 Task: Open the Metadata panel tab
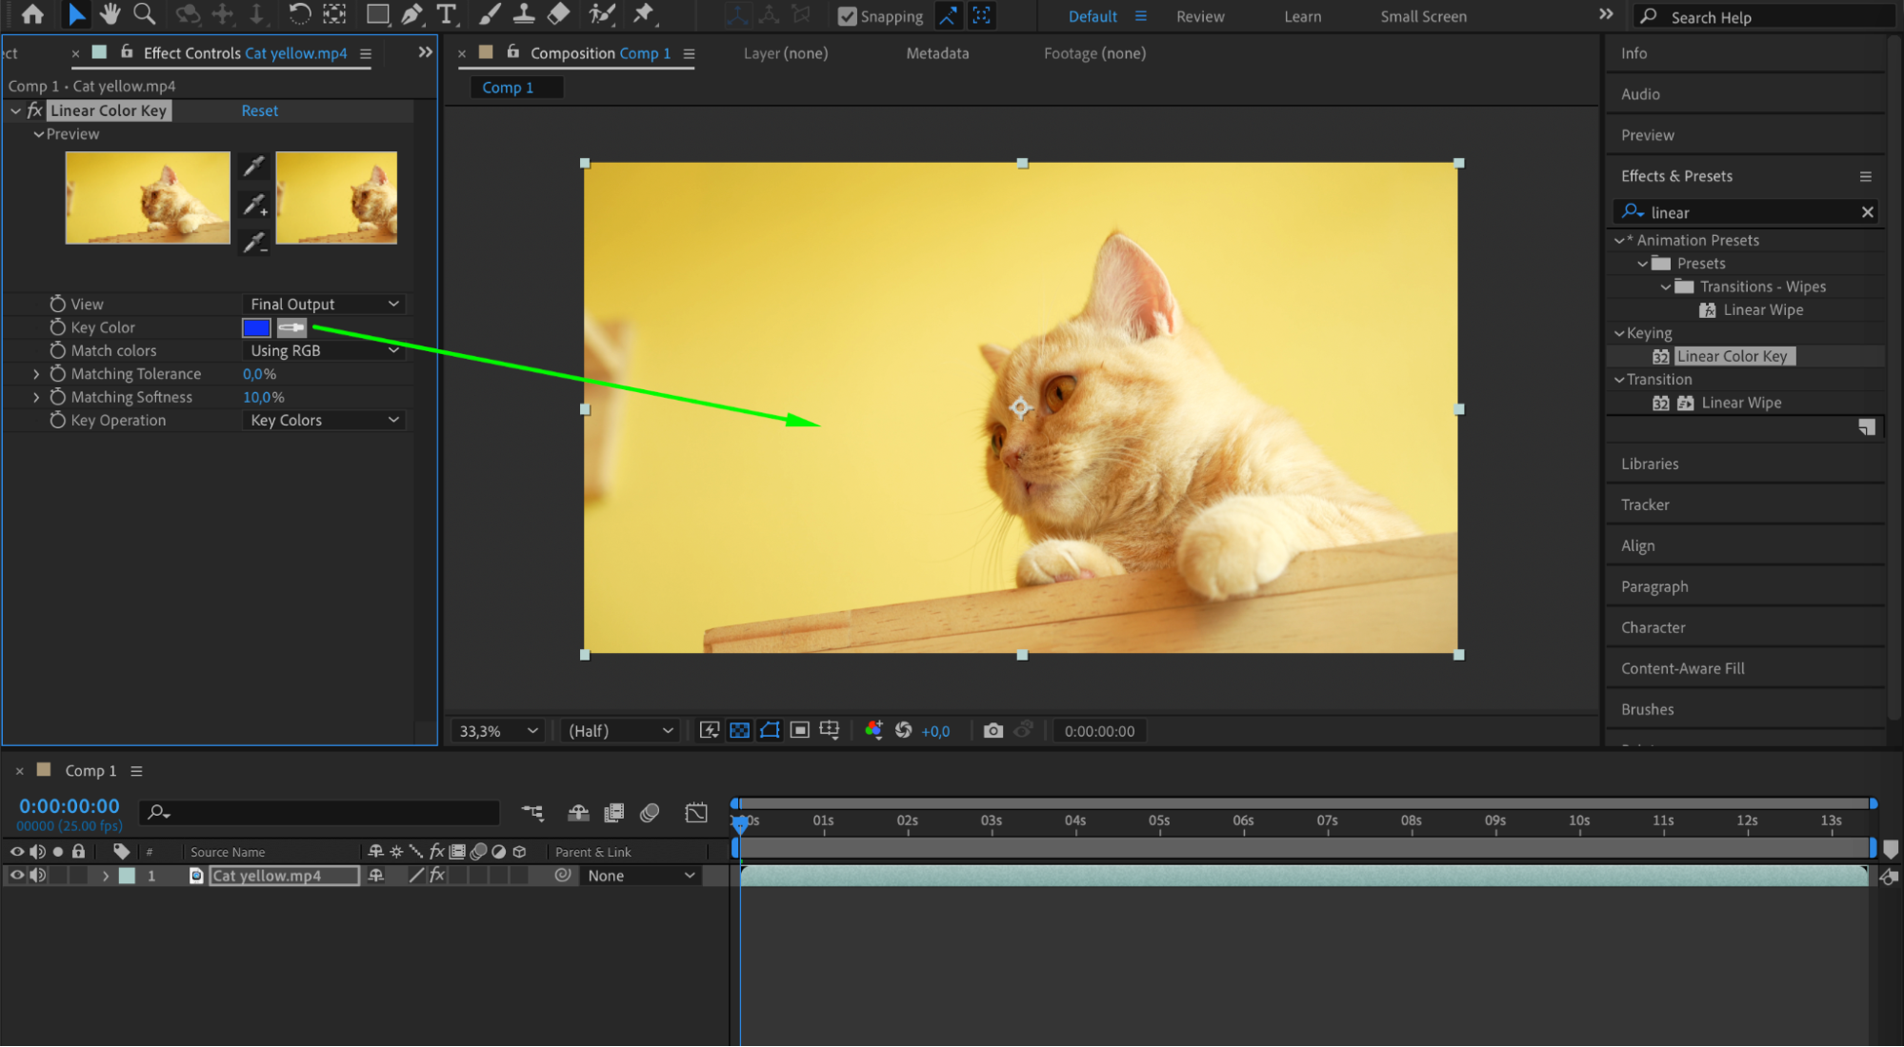point(936,53)
